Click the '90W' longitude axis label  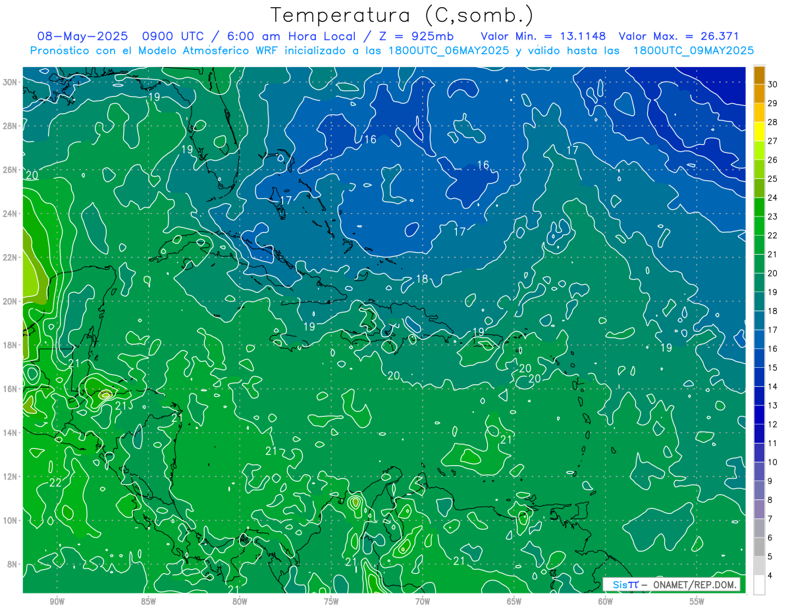click(x=57, y=601)
